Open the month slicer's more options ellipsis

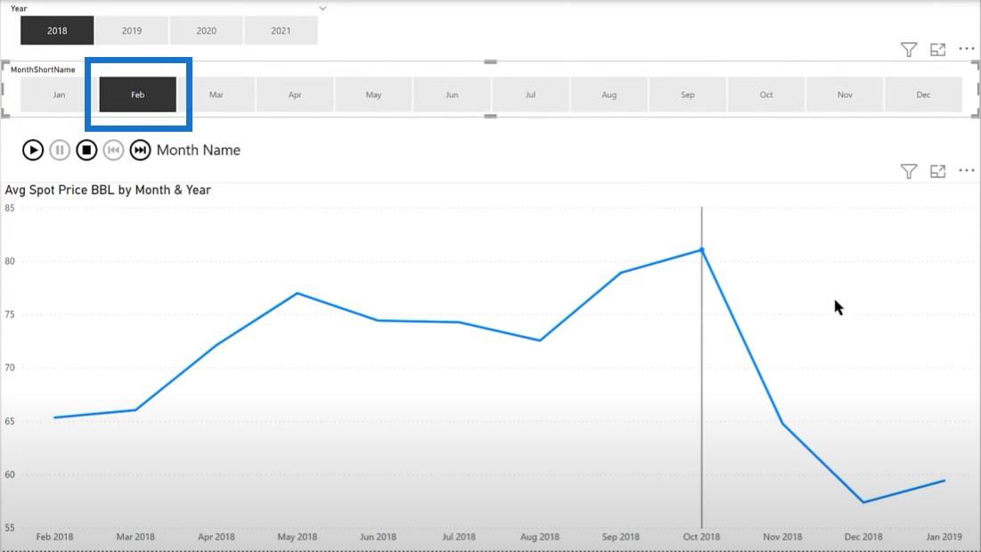(x=966, y=49)
